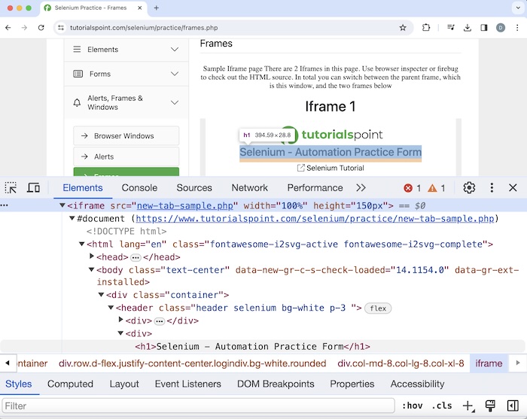
Task: Collapse the iframe node in DOM tree
Action: click(62, 205)
